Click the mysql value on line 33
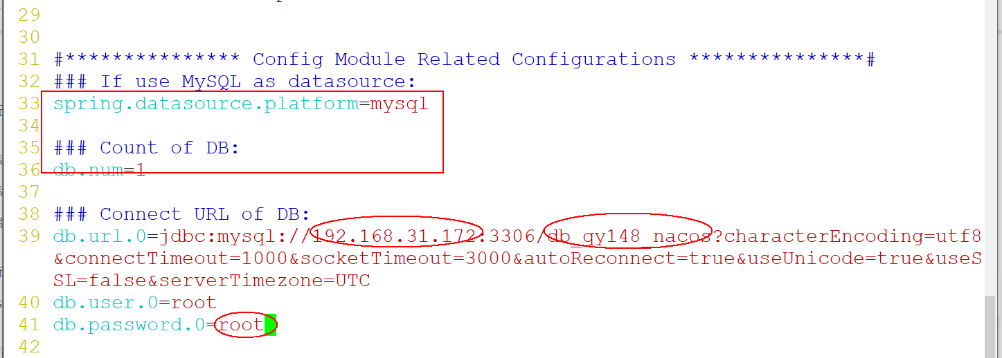This screenshot has height=358, width=1002. (399, 104)
